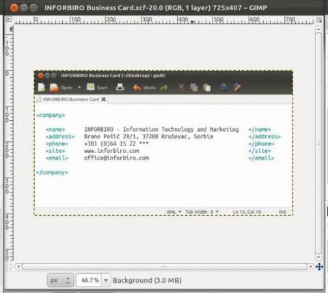Viewport: 328px width, 293px height.
Task: Click the Save icon in gedit toolbar
Action: point(91,87)
